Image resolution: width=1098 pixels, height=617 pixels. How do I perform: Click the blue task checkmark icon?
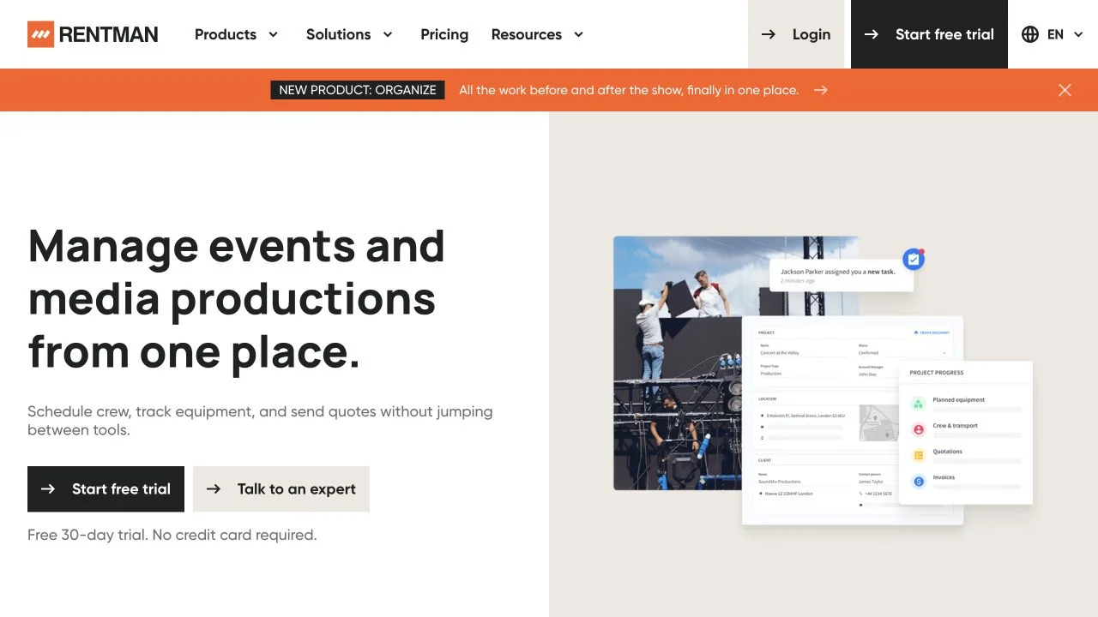point(914,259)
